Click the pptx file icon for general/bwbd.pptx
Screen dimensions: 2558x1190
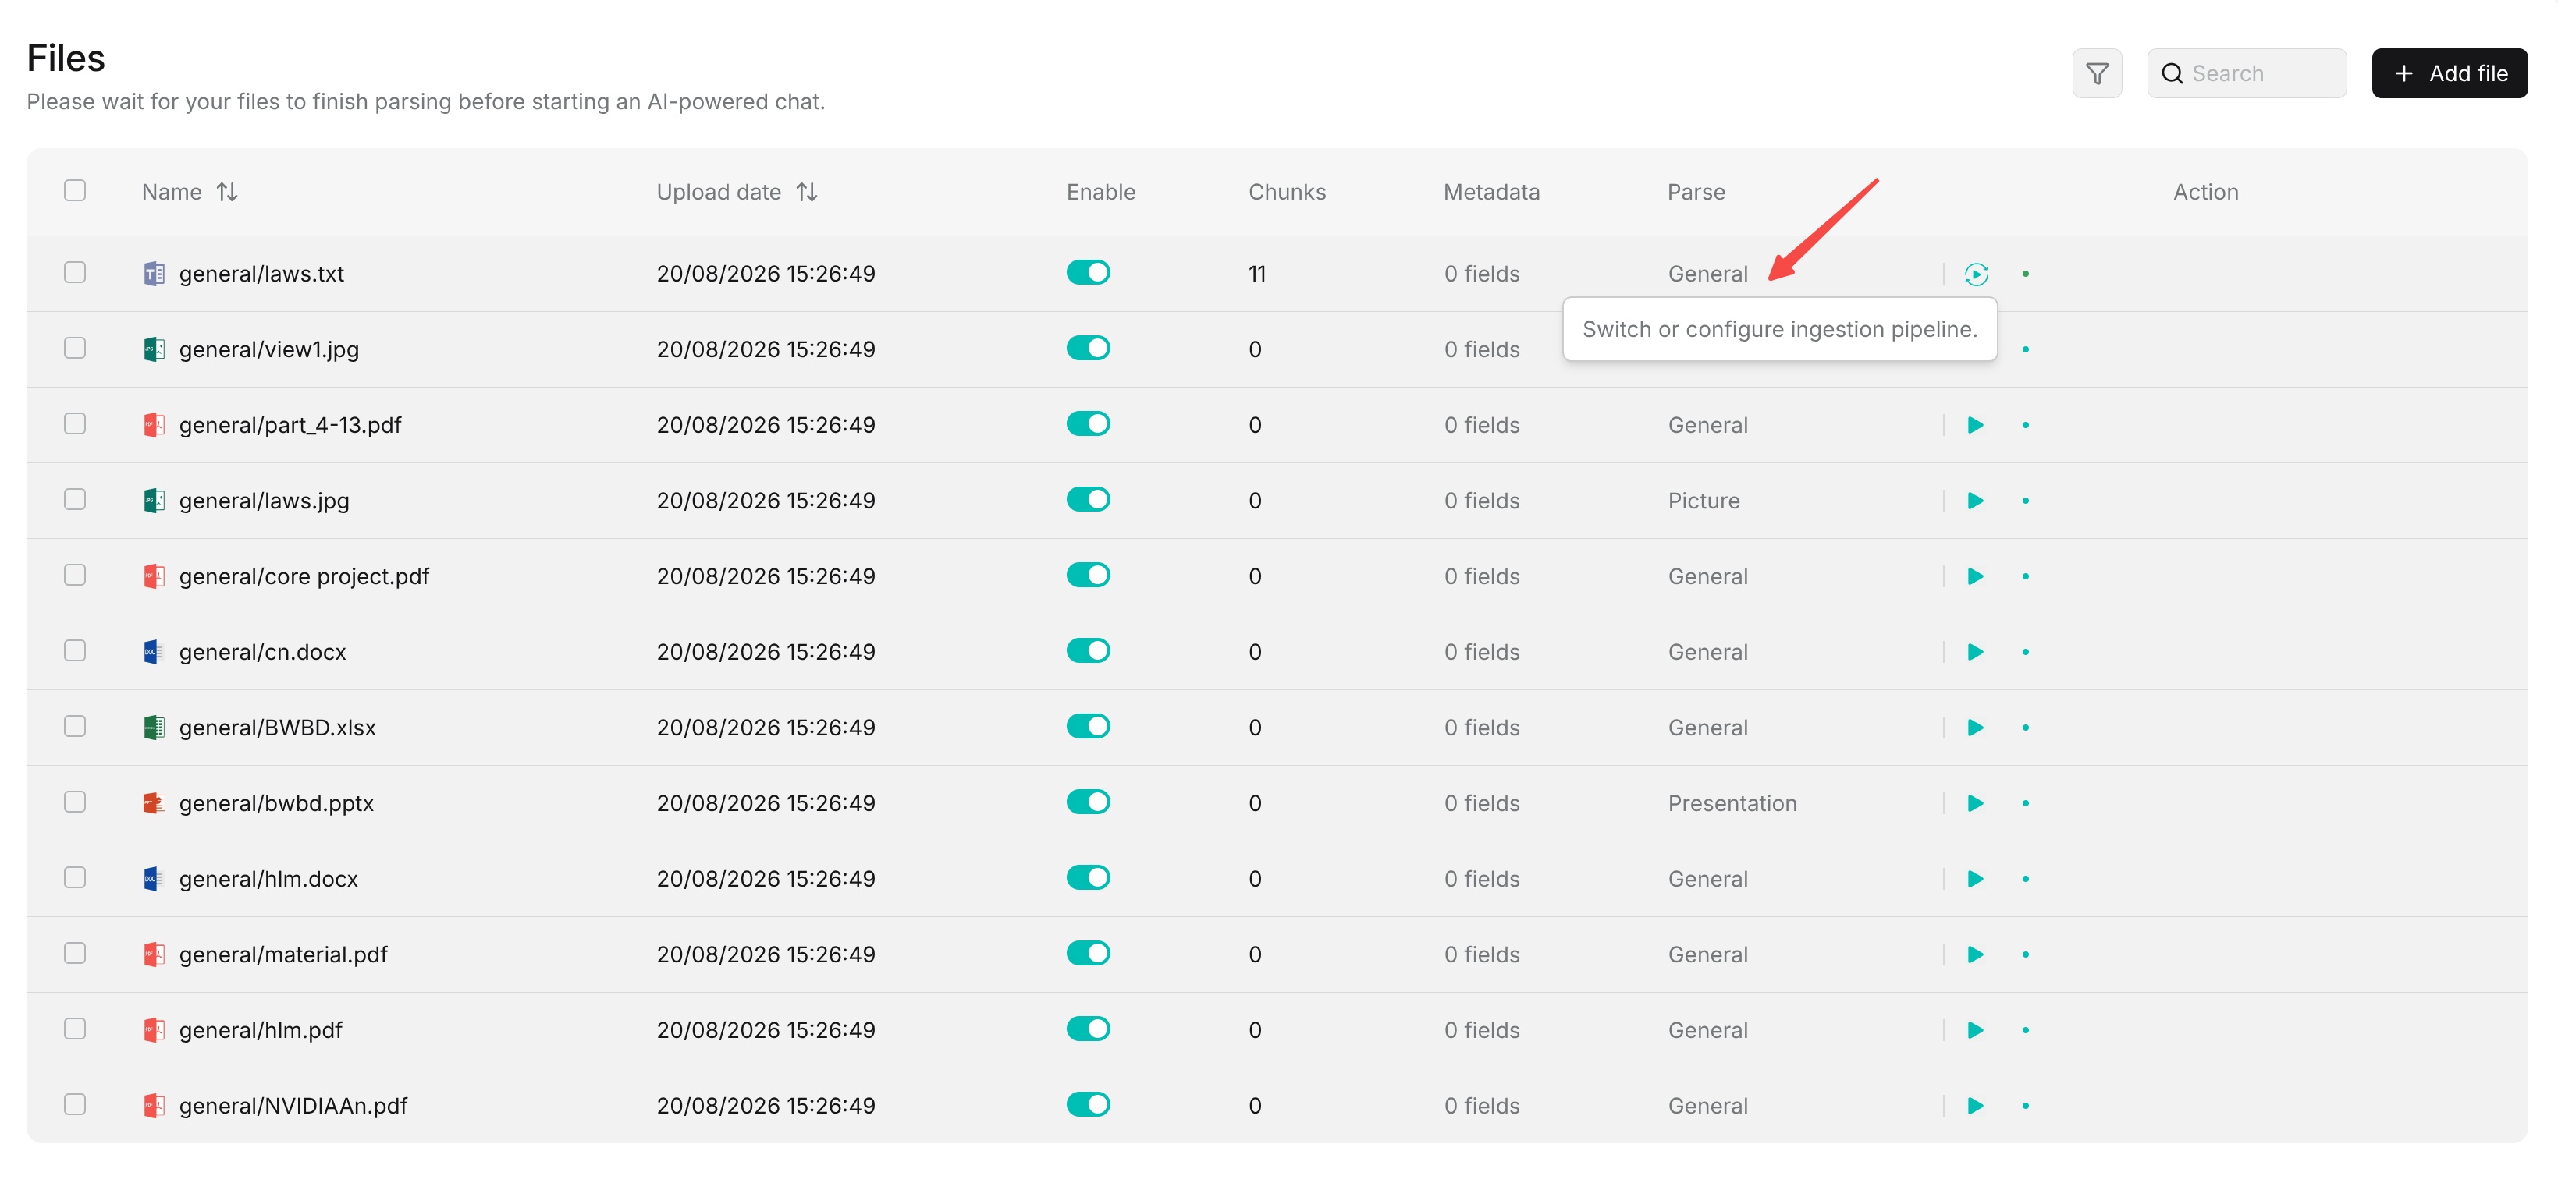click(154, 803)
